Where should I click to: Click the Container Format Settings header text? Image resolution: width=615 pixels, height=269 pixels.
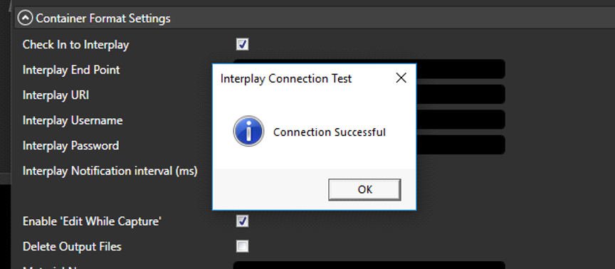coord(103,19)
